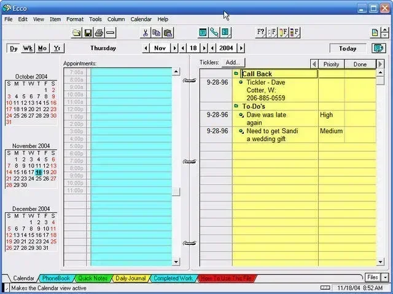Open the calendar view toolbar icon
The width and height of the screenshot is (393, 294).
203,33
